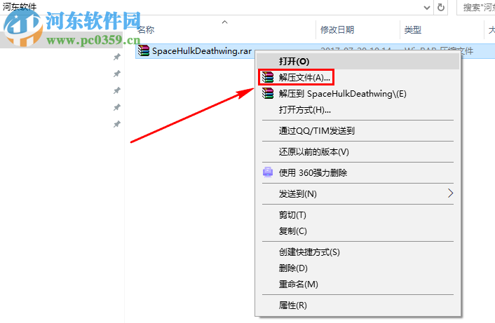Click the 360 icon beside 使用 360强力删除
This screenshot has height=323, width=495.
click(268, 172)
